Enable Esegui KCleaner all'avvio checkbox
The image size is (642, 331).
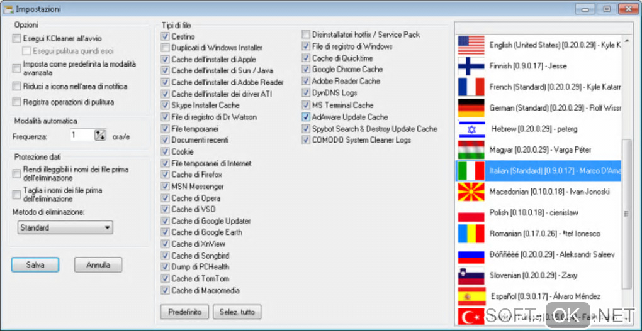point(16,39)
